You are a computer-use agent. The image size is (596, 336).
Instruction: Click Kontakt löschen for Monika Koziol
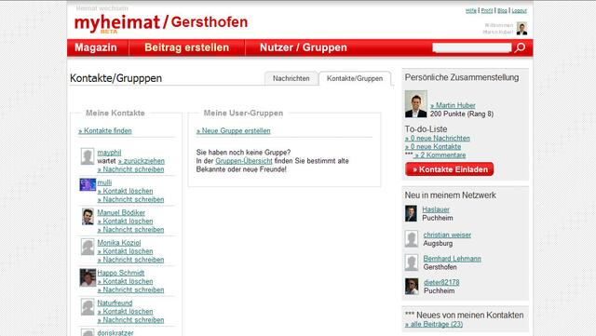point(125,251)
